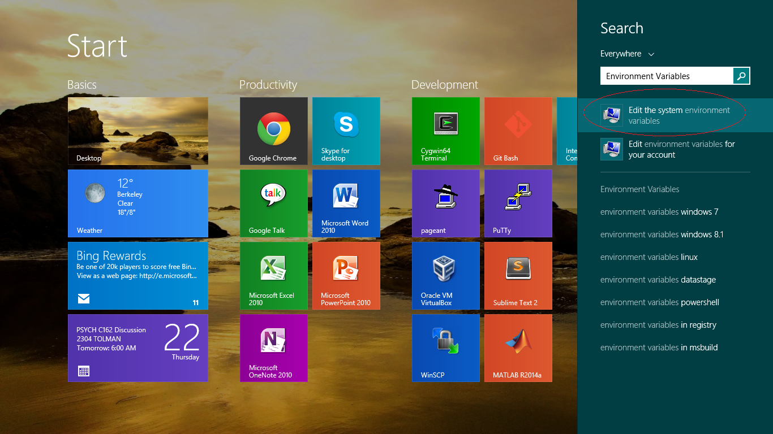Open PuTTY

[x=518, y=203]
